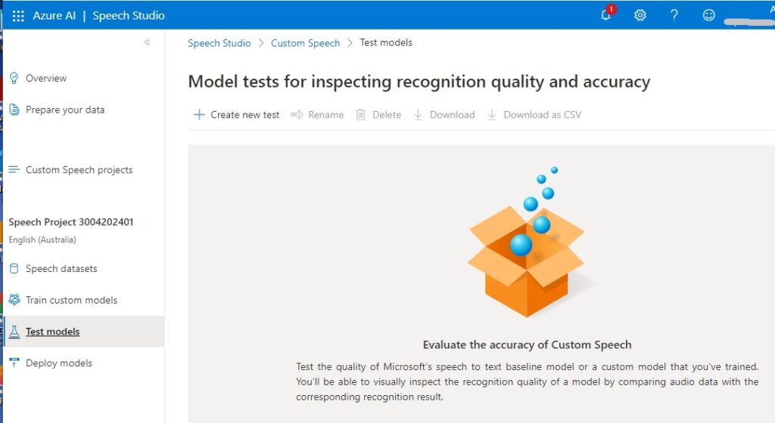Click Download as CSV
775x423 pixels.
tap(534, 115)
